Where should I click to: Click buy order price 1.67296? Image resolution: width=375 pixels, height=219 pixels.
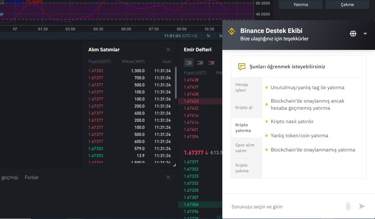(x=191, y=211)
